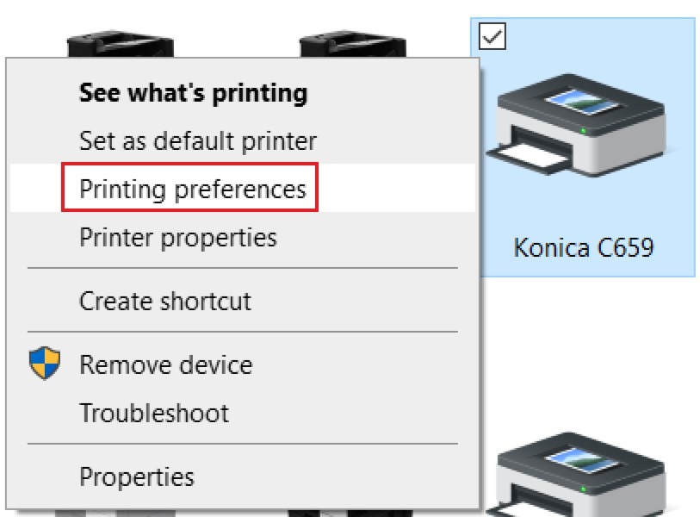The height and width of the screenshot is (517, 700).
Task: Choose Set as default printer
Action: (x=197, y=140)
